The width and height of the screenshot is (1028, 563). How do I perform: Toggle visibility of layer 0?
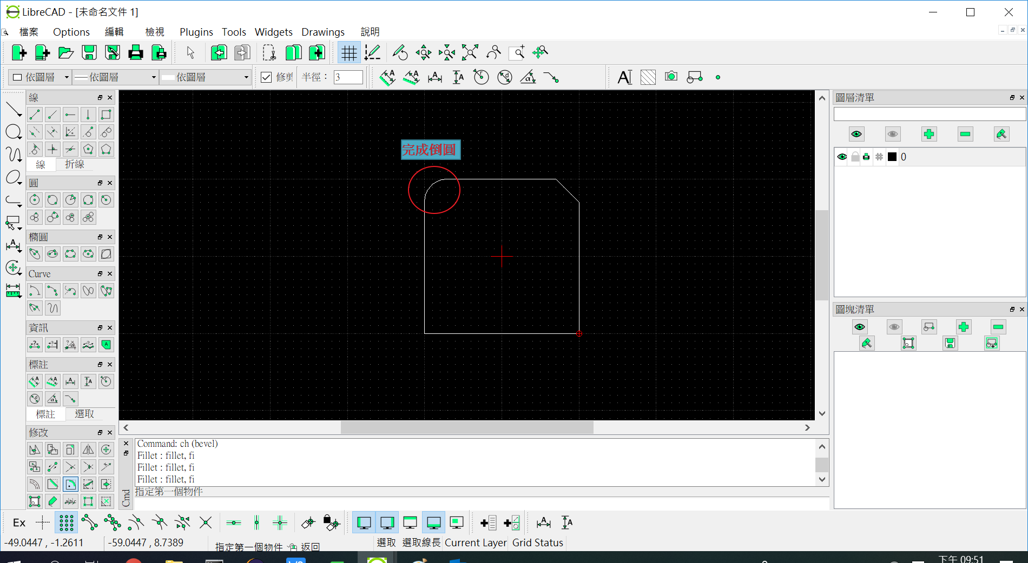point(842,157)
